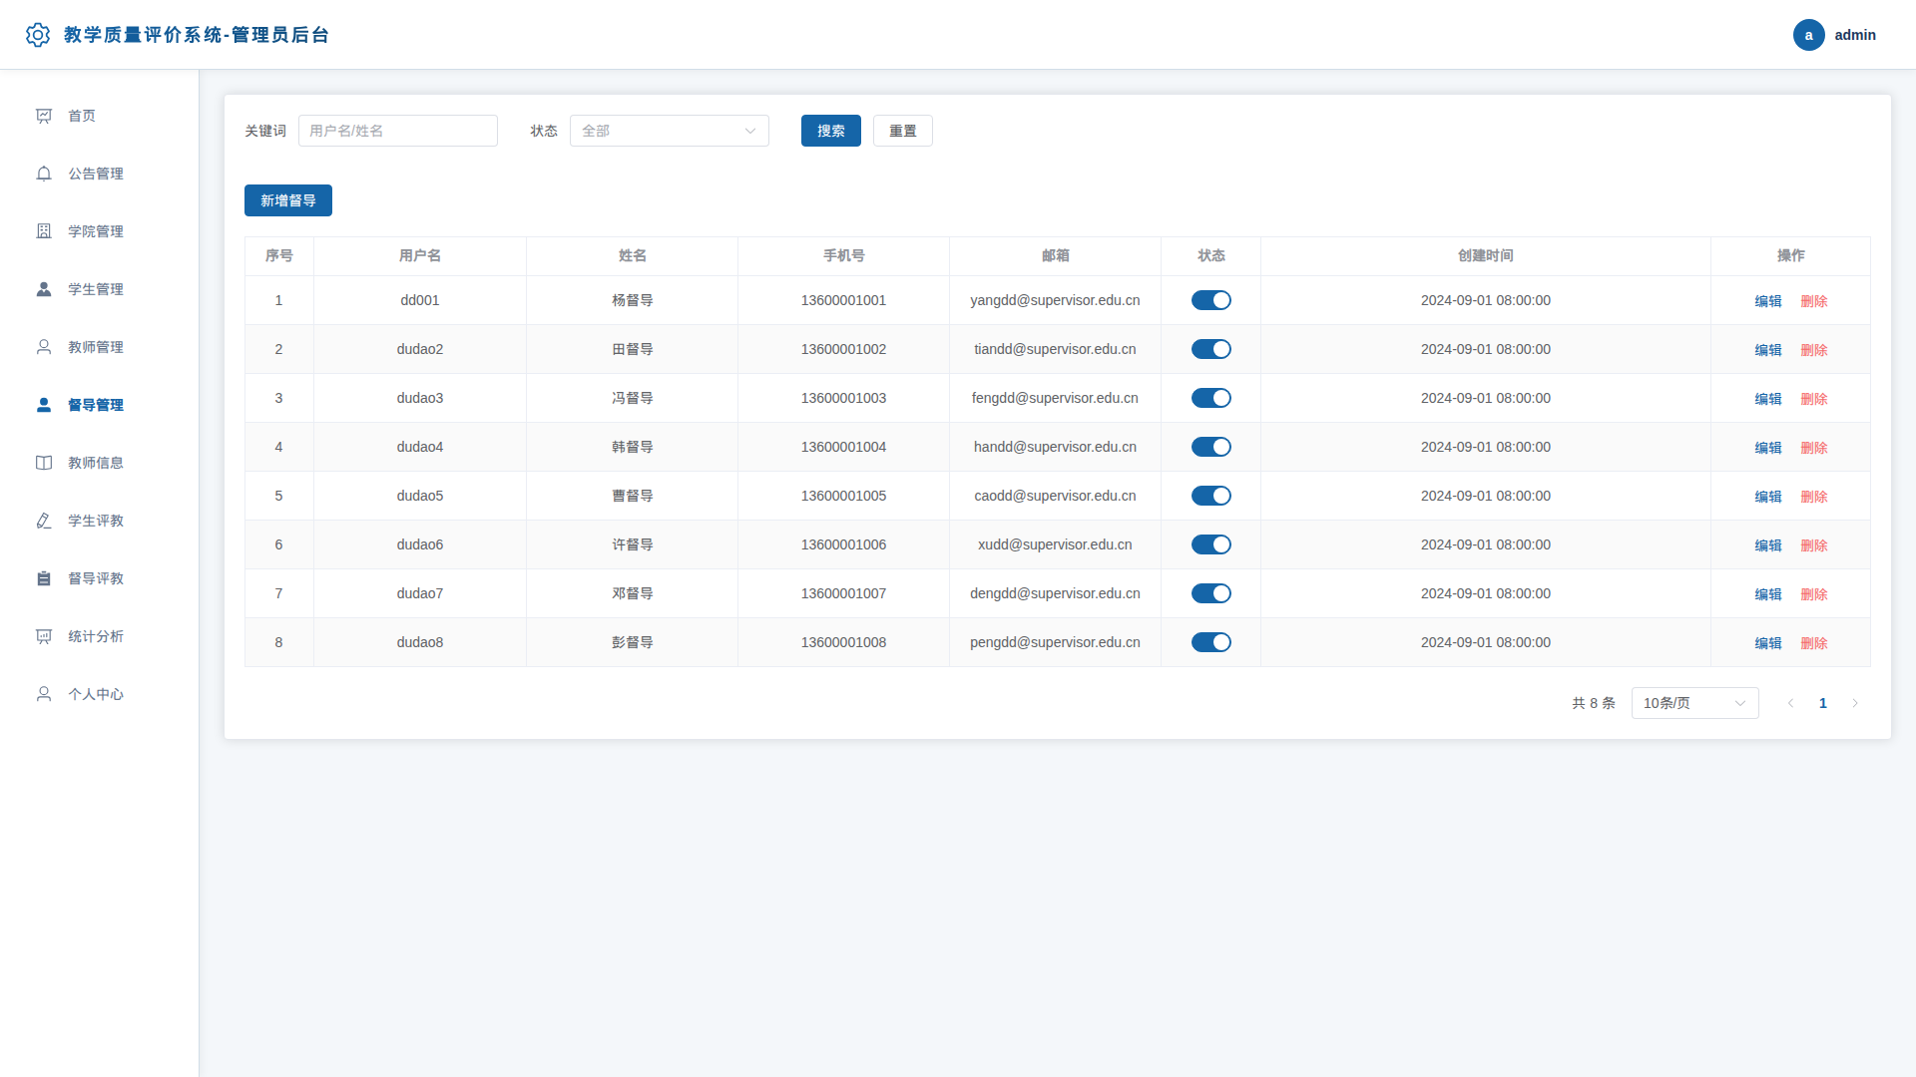1916x1077 pixels.
Task: Click the pencil icon for 学生评教
Action: [x=44, y=521]
